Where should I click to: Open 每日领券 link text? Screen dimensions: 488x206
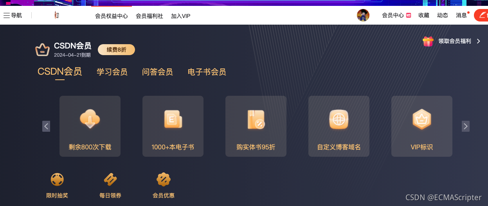click(x=110, y=195)
